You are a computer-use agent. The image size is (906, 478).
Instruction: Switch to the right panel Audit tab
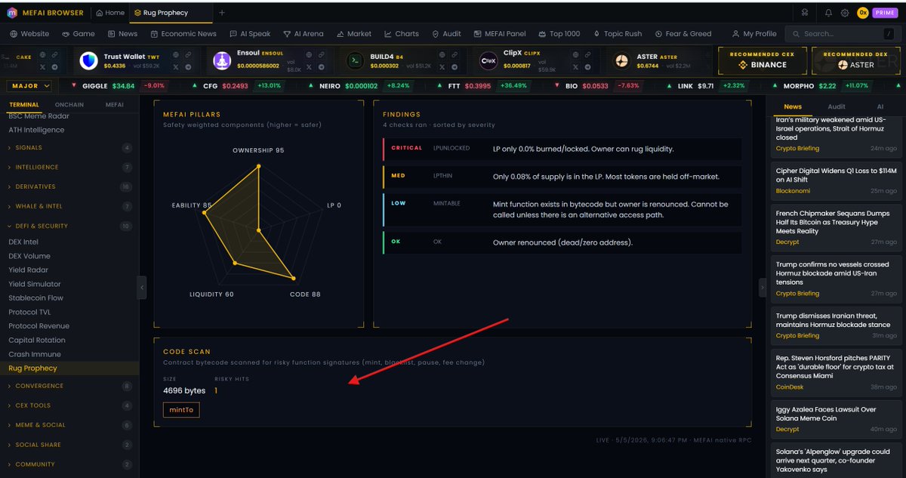point(836,107)
